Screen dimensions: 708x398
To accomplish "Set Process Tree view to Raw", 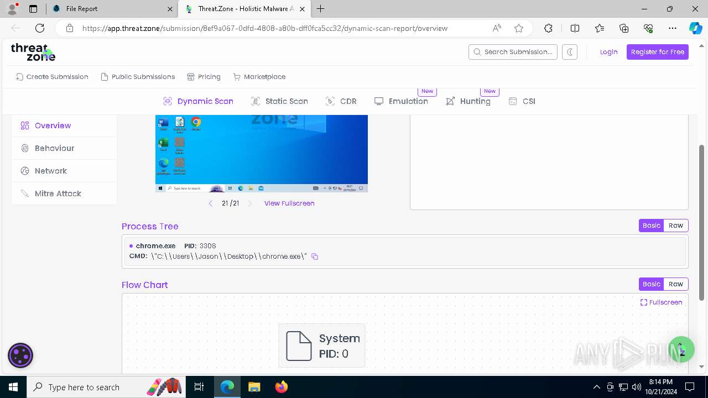I will coord(676,226).
